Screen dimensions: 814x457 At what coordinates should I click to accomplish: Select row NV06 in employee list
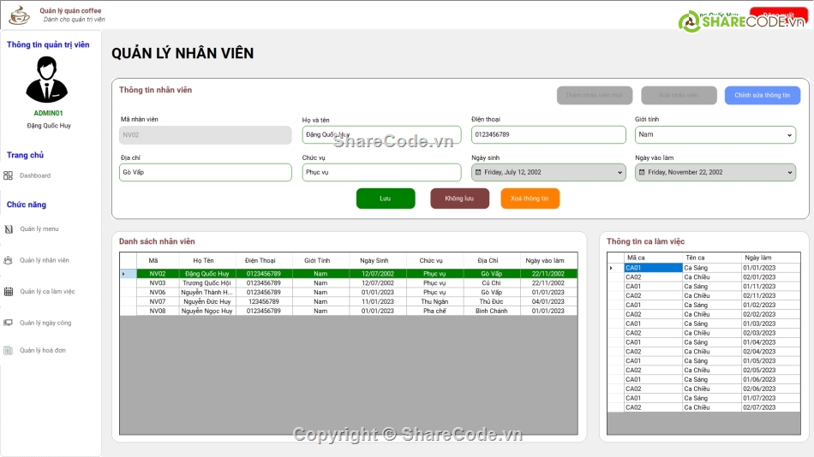(349, 293)
